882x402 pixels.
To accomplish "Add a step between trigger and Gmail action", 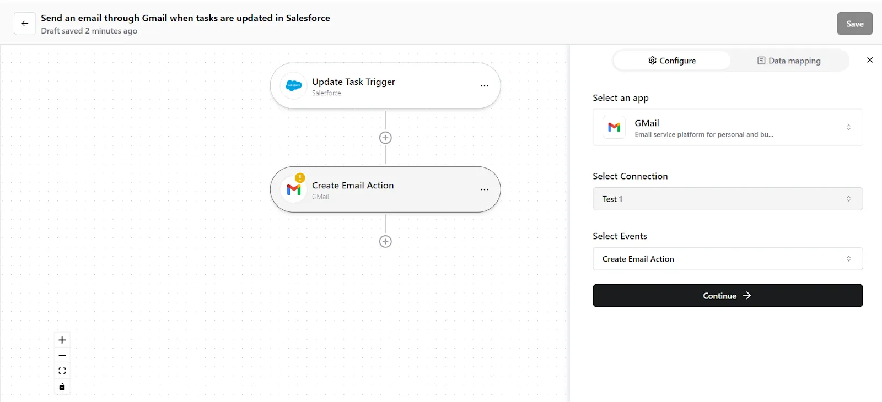I will [385, 138].
